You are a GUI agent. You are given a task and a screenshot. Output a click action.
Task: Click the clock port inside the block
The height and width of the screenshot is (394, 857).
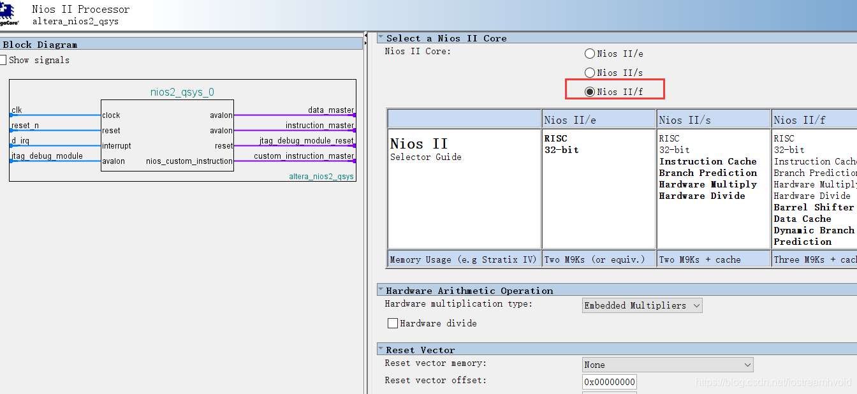[x=111, y=115]
